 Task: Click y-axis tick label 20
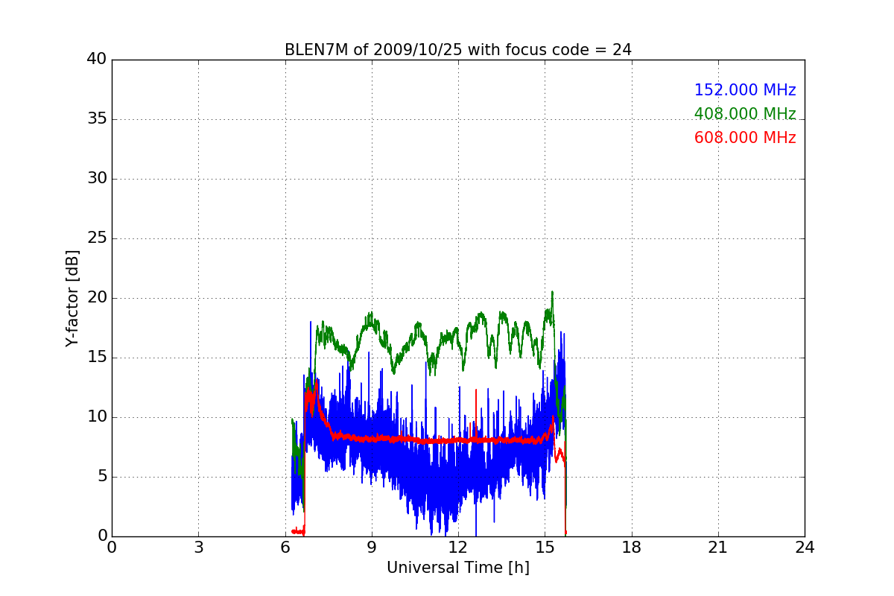(97, 298)
